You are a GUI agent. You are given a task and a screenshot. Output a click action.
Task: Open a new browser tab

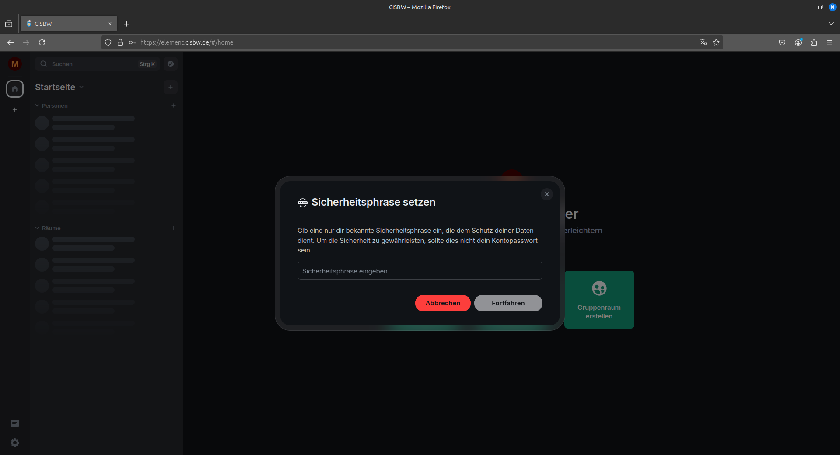pyautogui.click(x=127, y=24)
